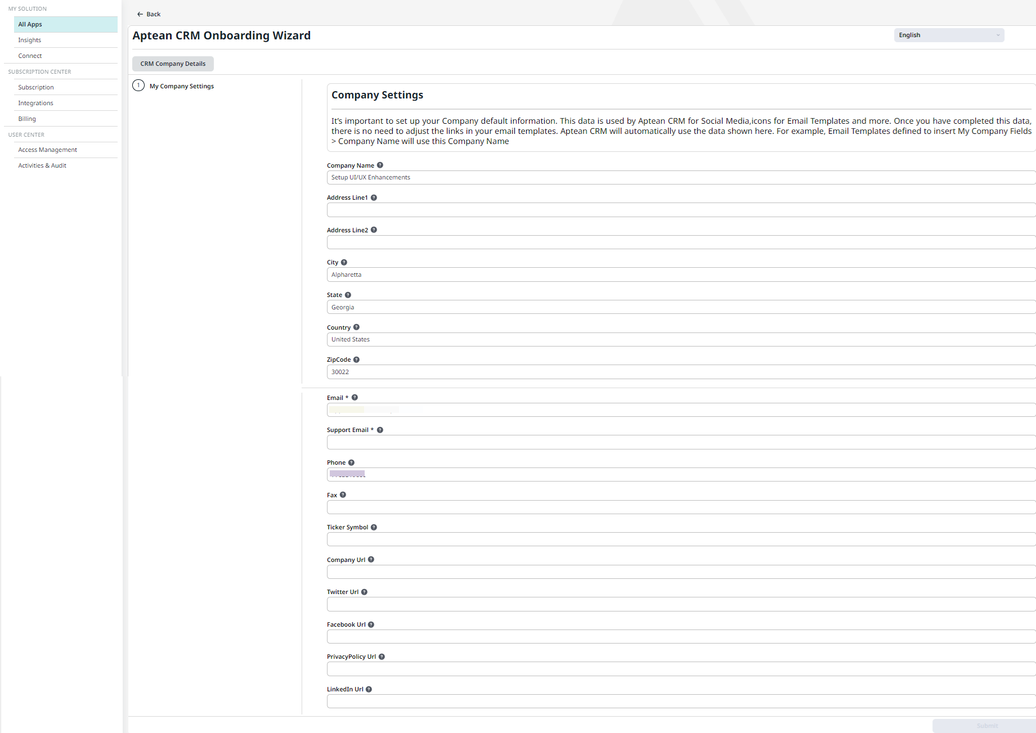1036x733 pixels.
Task: Click the ZipCode help icon
Action: pos(356,359)
